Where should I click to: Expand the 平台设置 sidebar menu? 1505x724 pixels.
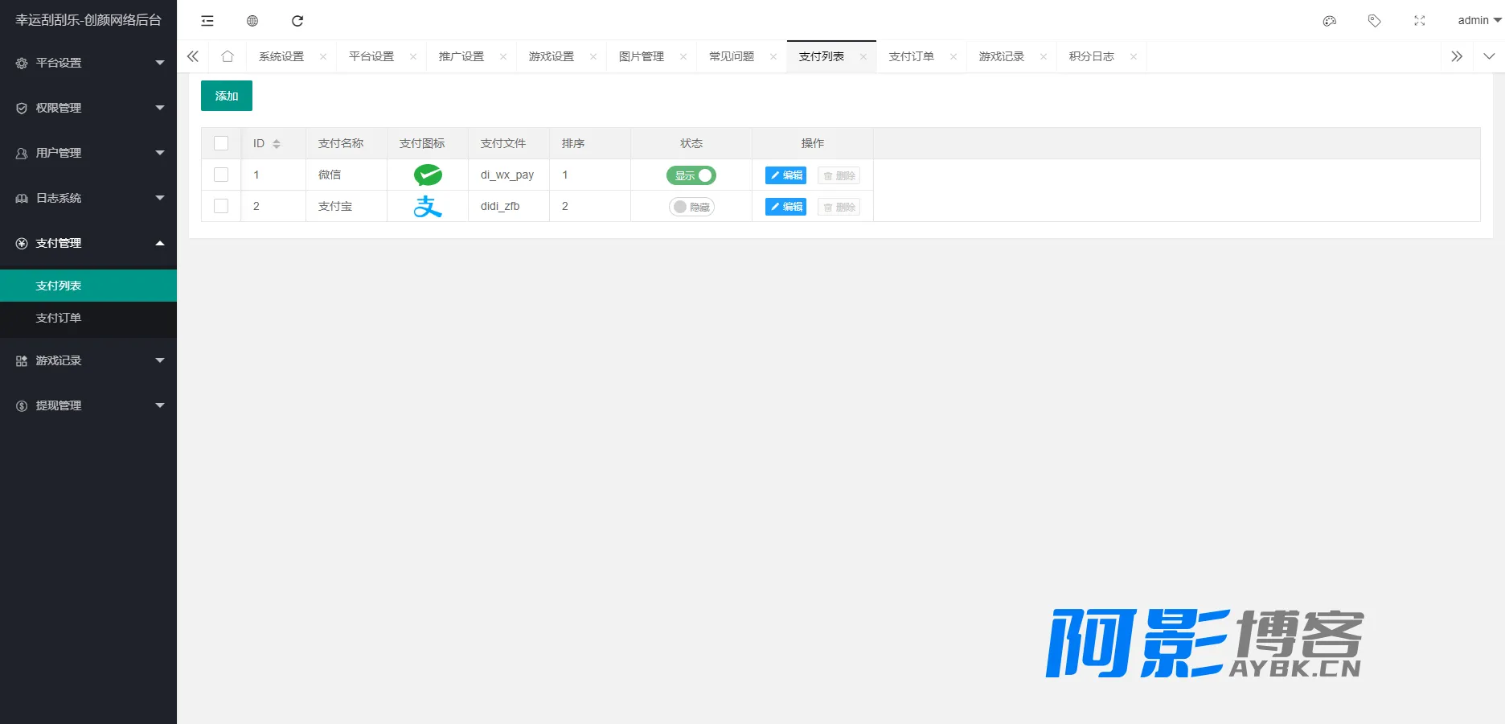point(88,63)
